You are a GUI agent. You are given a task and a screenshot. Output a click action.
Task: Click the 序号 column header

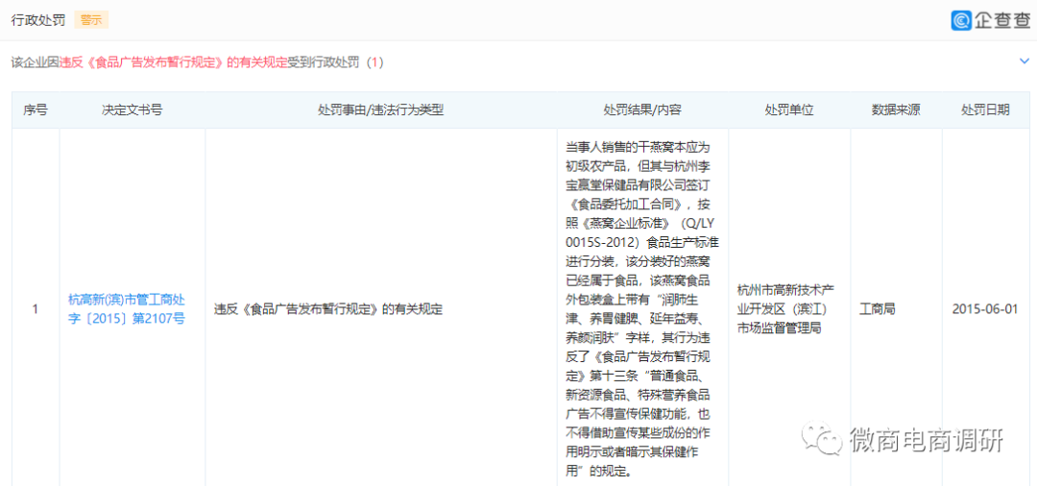[36, 110]
